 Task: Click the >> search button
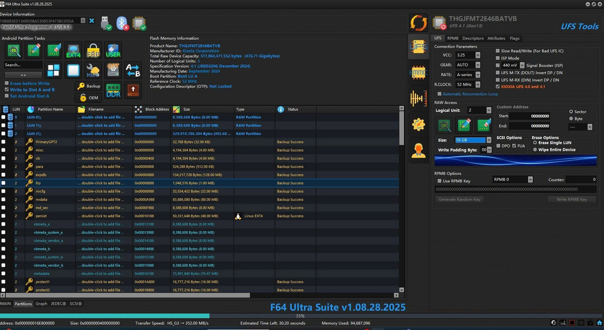[23, 75]
